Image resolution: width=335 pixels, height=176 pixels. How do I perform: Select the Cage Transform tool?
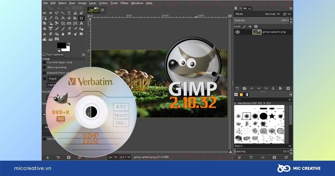[x=75, y=23]
